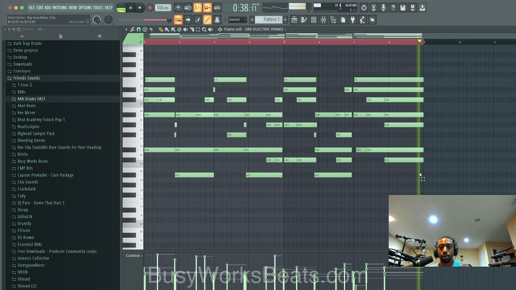The image size is (516, 290).
Task: Open the audio editor scissors icon
Action: click(374, 8)
